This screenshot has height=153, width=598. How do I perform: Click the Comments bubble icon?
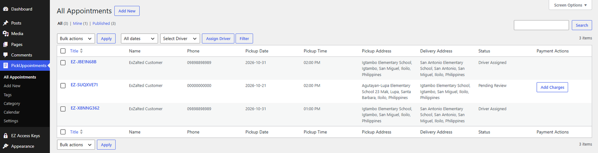pyautogui.click(x=6, y=55)
